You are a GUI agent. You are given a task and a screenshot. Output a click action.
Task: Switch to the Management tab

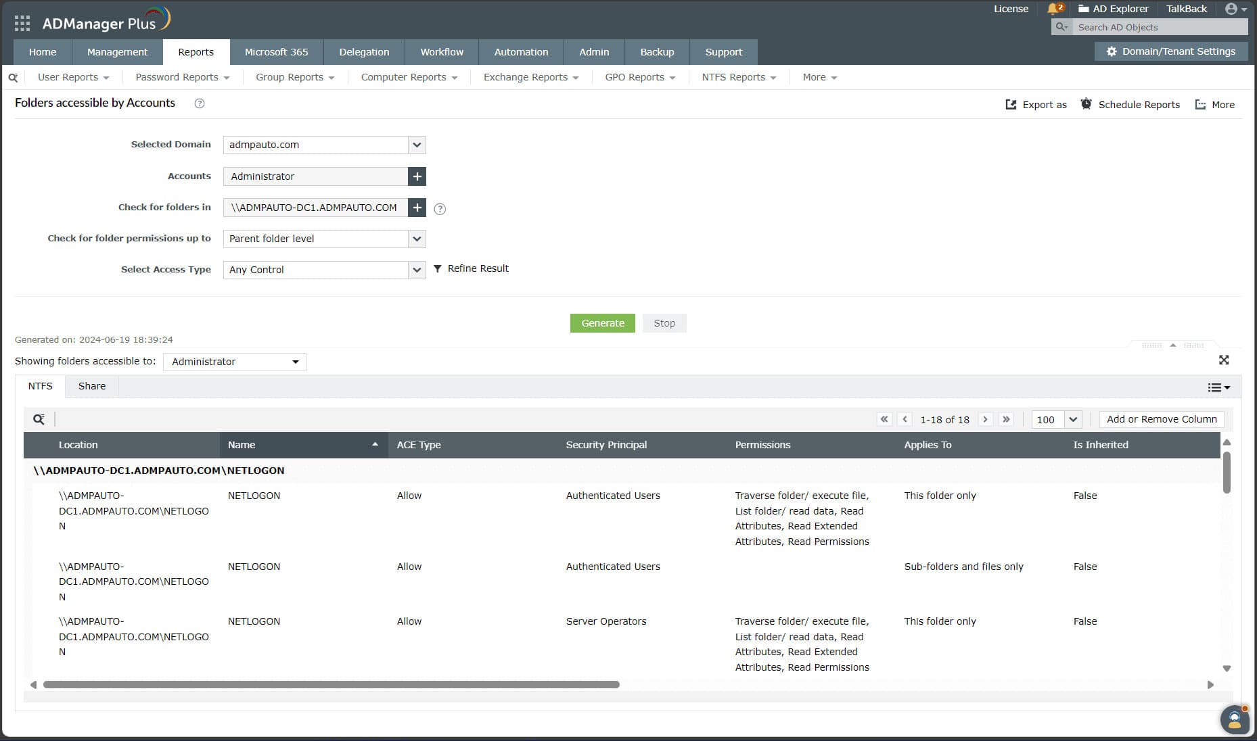[117, 52]
